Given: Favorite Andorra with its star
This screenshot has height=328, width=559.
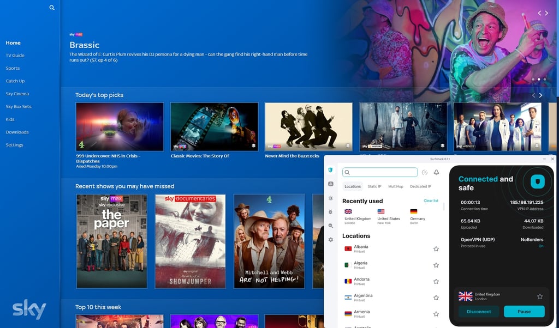Looking at the screenshot, I should point(436,281).
